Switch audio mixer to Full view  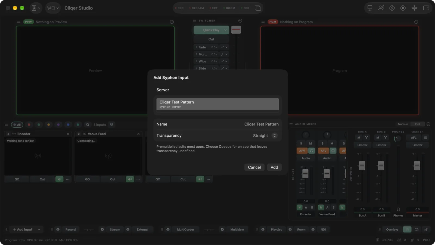pyautogui.click(x=418, y=124)
